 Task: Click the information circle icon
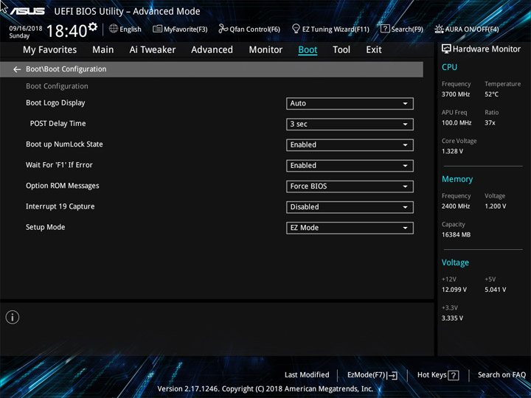13,318
